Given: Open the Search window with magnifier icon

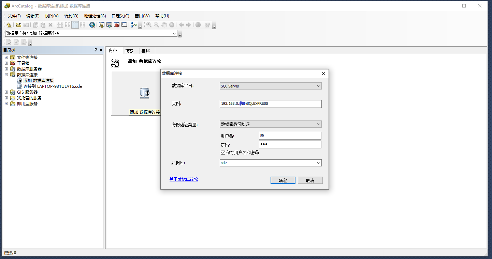Looking at the screenshot, I should 92,25.
